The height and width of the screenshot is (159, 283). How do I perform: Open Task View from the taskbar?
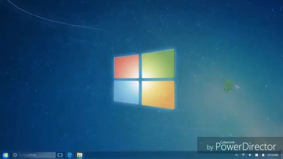[60, 155]
